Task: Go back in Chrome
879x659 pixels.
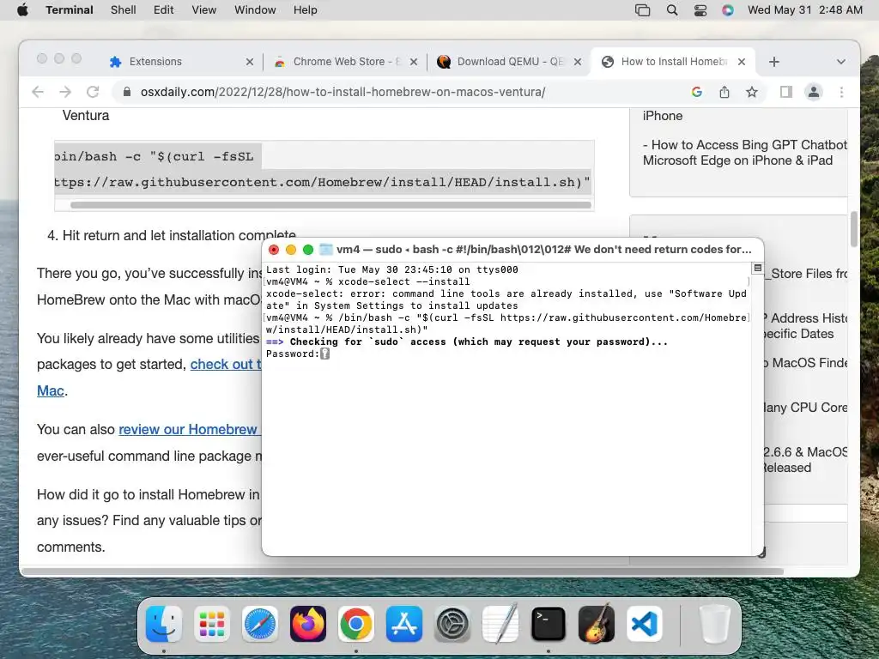Action: [38, 92]
